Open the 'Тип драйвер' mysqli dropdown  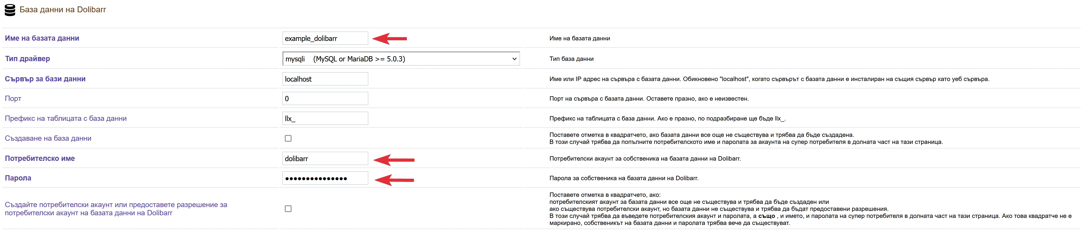pyautogui.click(x=401, y=59)
